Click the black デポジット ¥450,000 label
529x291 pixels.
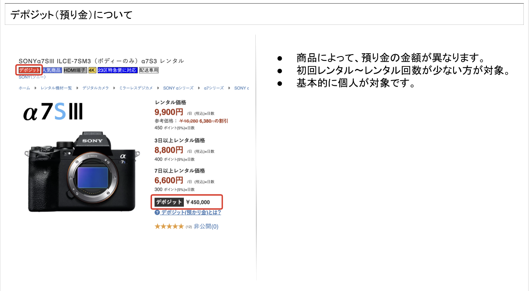tap(169, 202)
